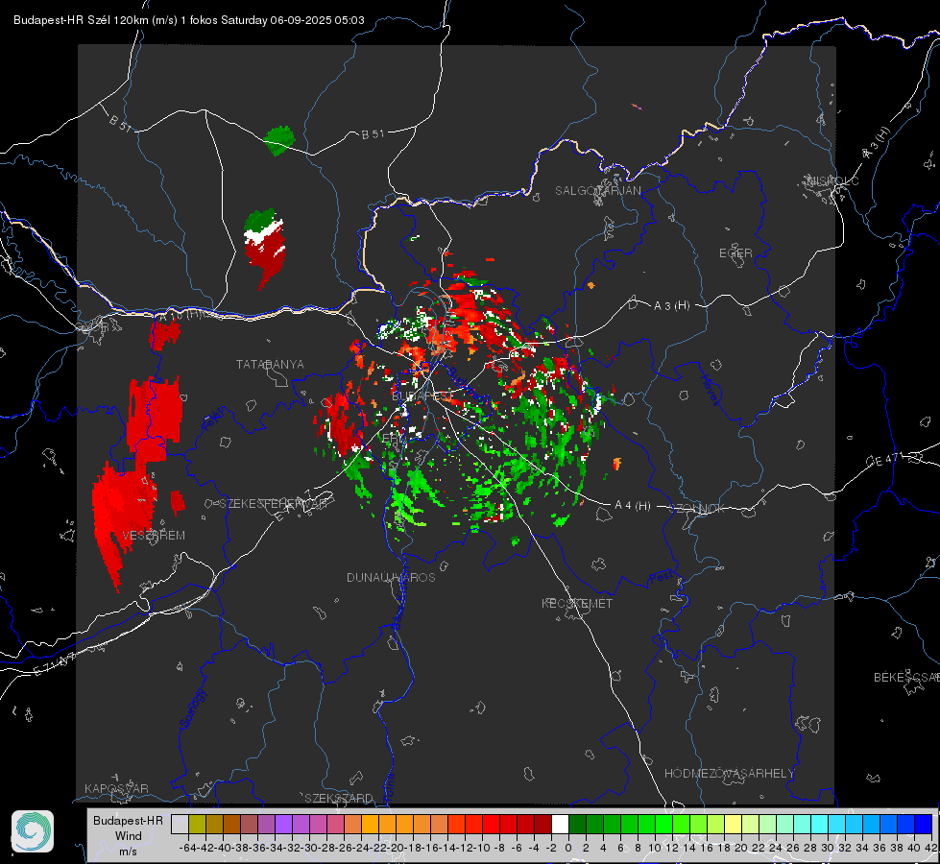Click the SZÉKESFEHÉRVÁR city label
The height and width of the screenshot is (864, 940).
pyautogui.click(x=274, y=504)
